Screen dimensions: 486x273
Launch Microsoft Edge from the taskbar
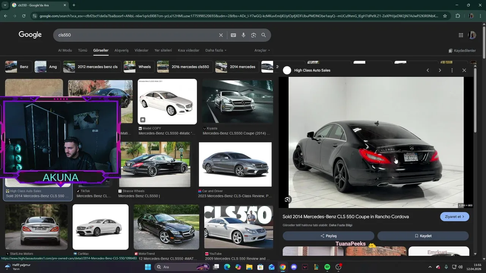pyautogui.click(x=227, y=267)
